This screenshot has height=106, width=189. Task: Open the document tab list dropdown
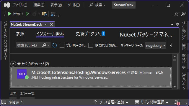pos(172,24)
